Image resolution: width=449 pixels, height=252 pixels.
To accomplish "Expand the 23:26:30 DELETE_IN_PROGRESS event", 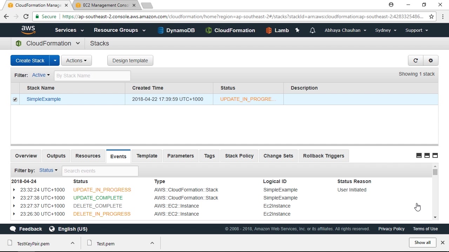I will [x=14, y=214].
